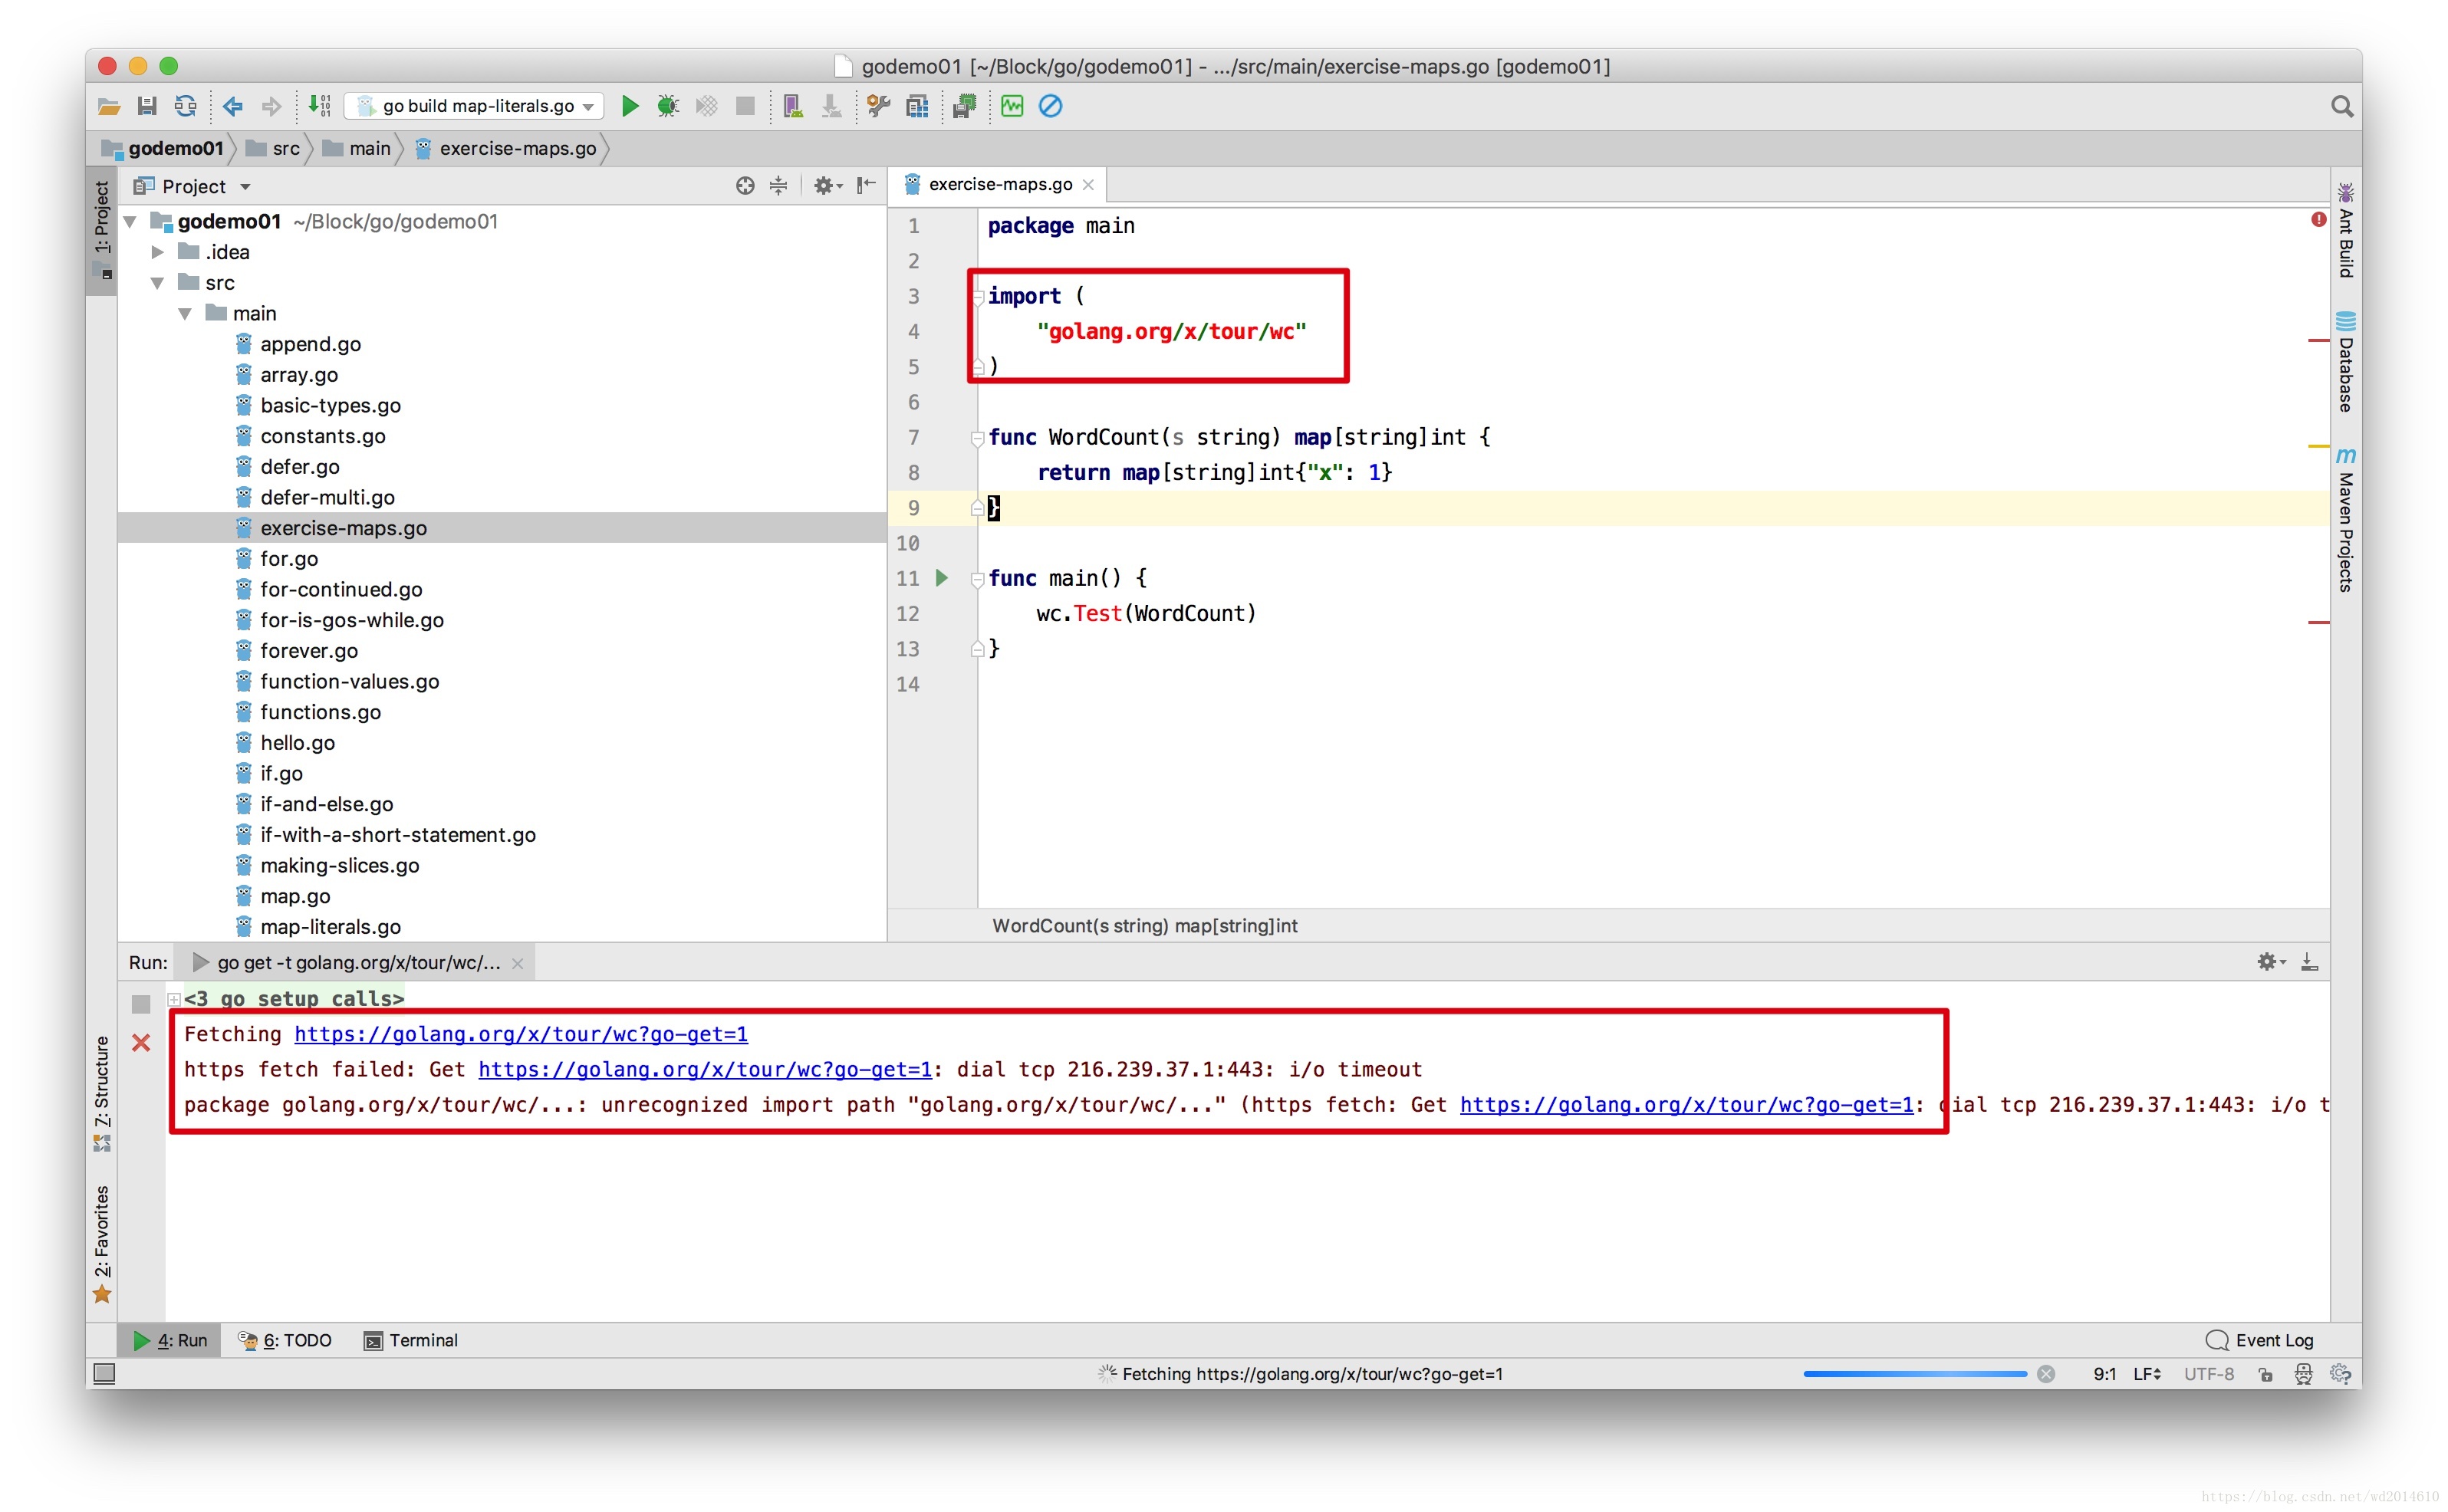Click the blue fetching progress bar

pos(1914,1374)
